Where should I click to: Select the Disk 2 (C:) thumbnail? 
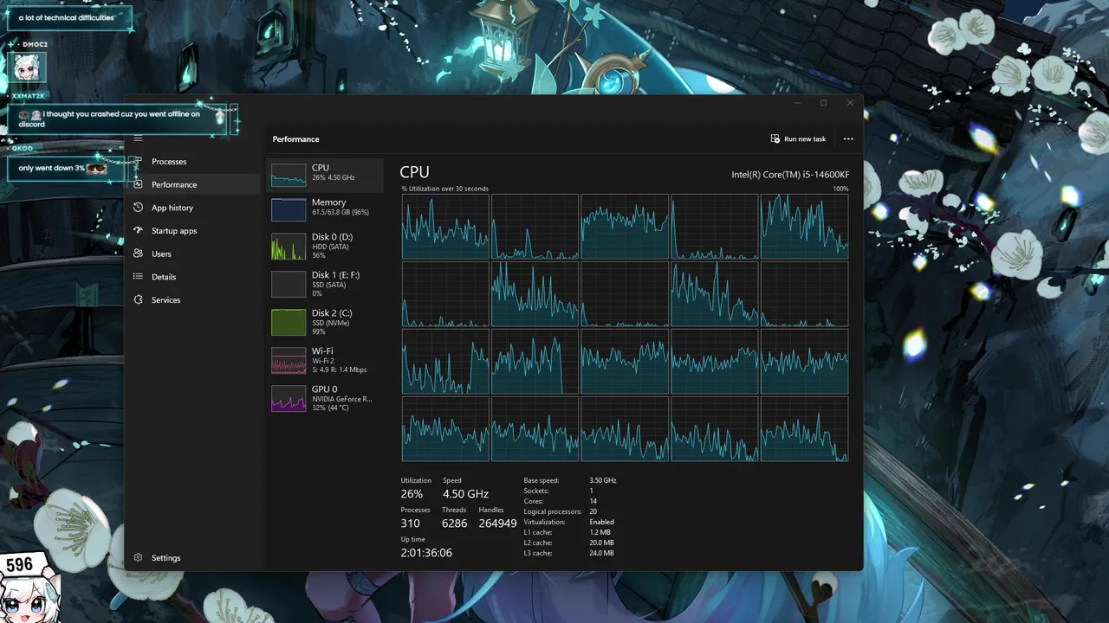[289, 323]
